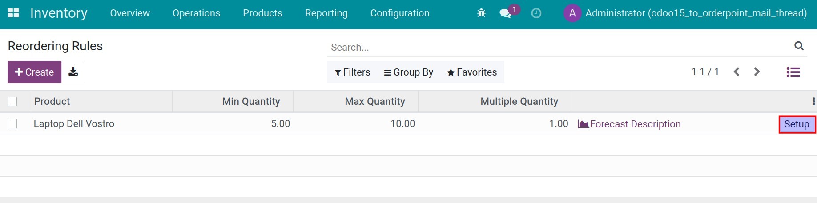
Task: Open the conversations chat icon
Action: 505,13
